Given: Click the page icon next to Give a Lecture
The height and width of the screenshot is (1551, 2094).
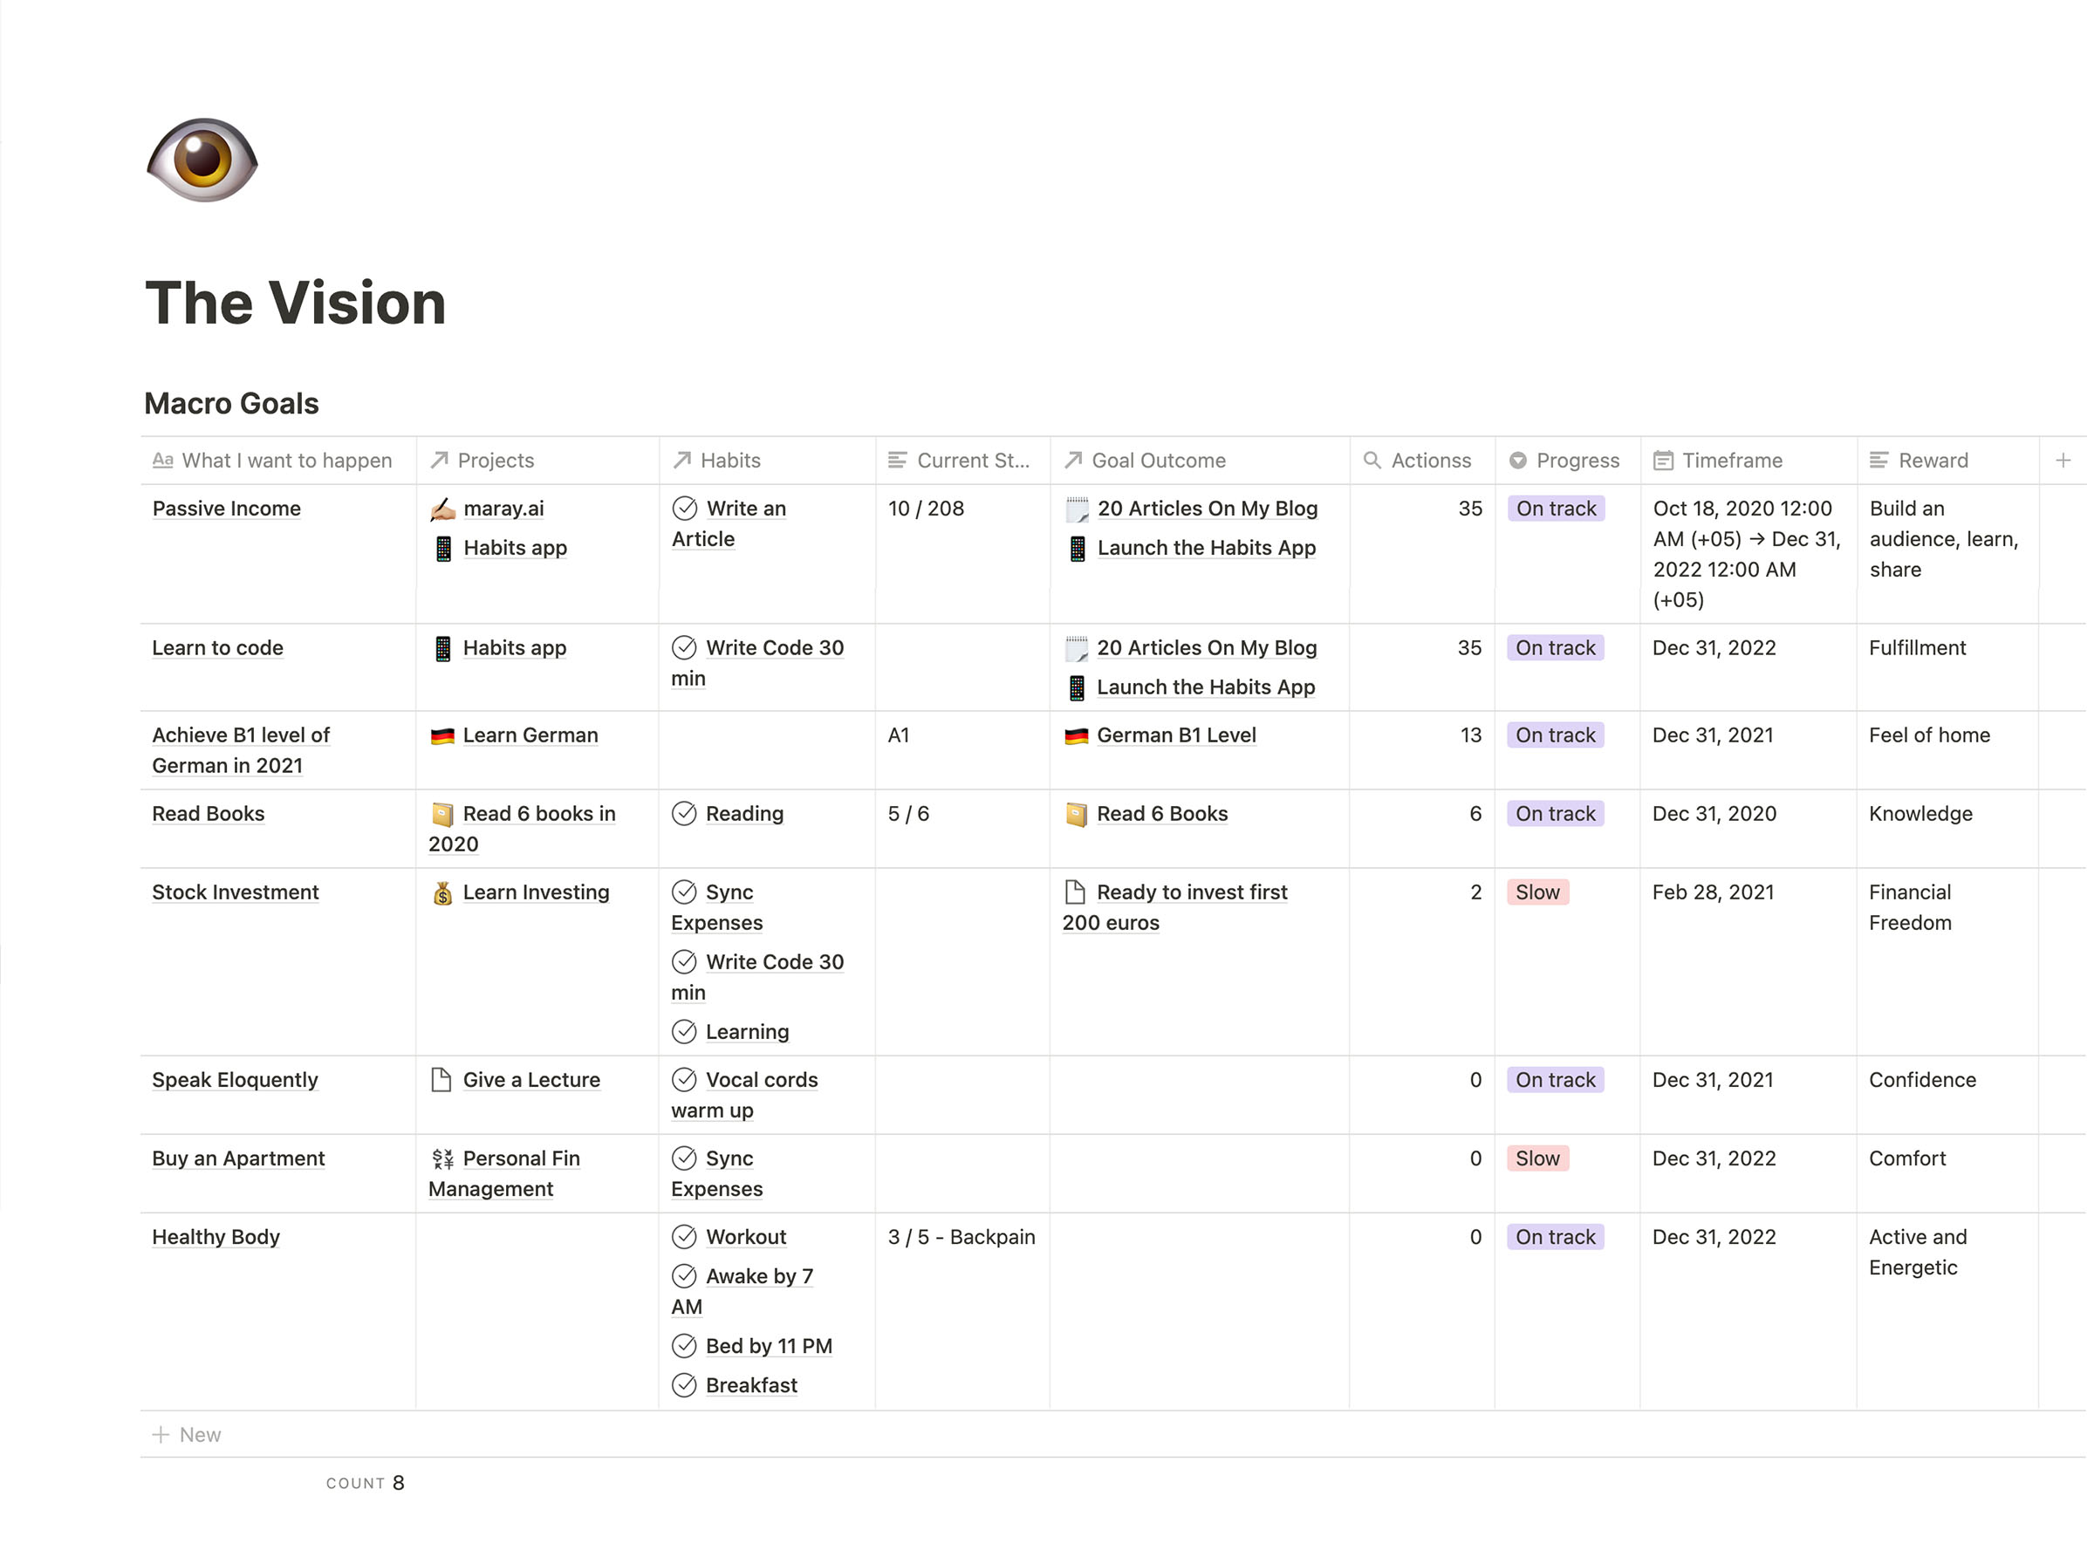Looking at the screenshot, I should pyautogui.click(x=441, y=1080).
